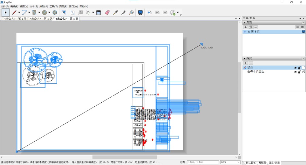This screenshot has height=165, width=306.
Task: Open the 窗口(W) menu
Action: pyautogui.click(x=73, y=6)
